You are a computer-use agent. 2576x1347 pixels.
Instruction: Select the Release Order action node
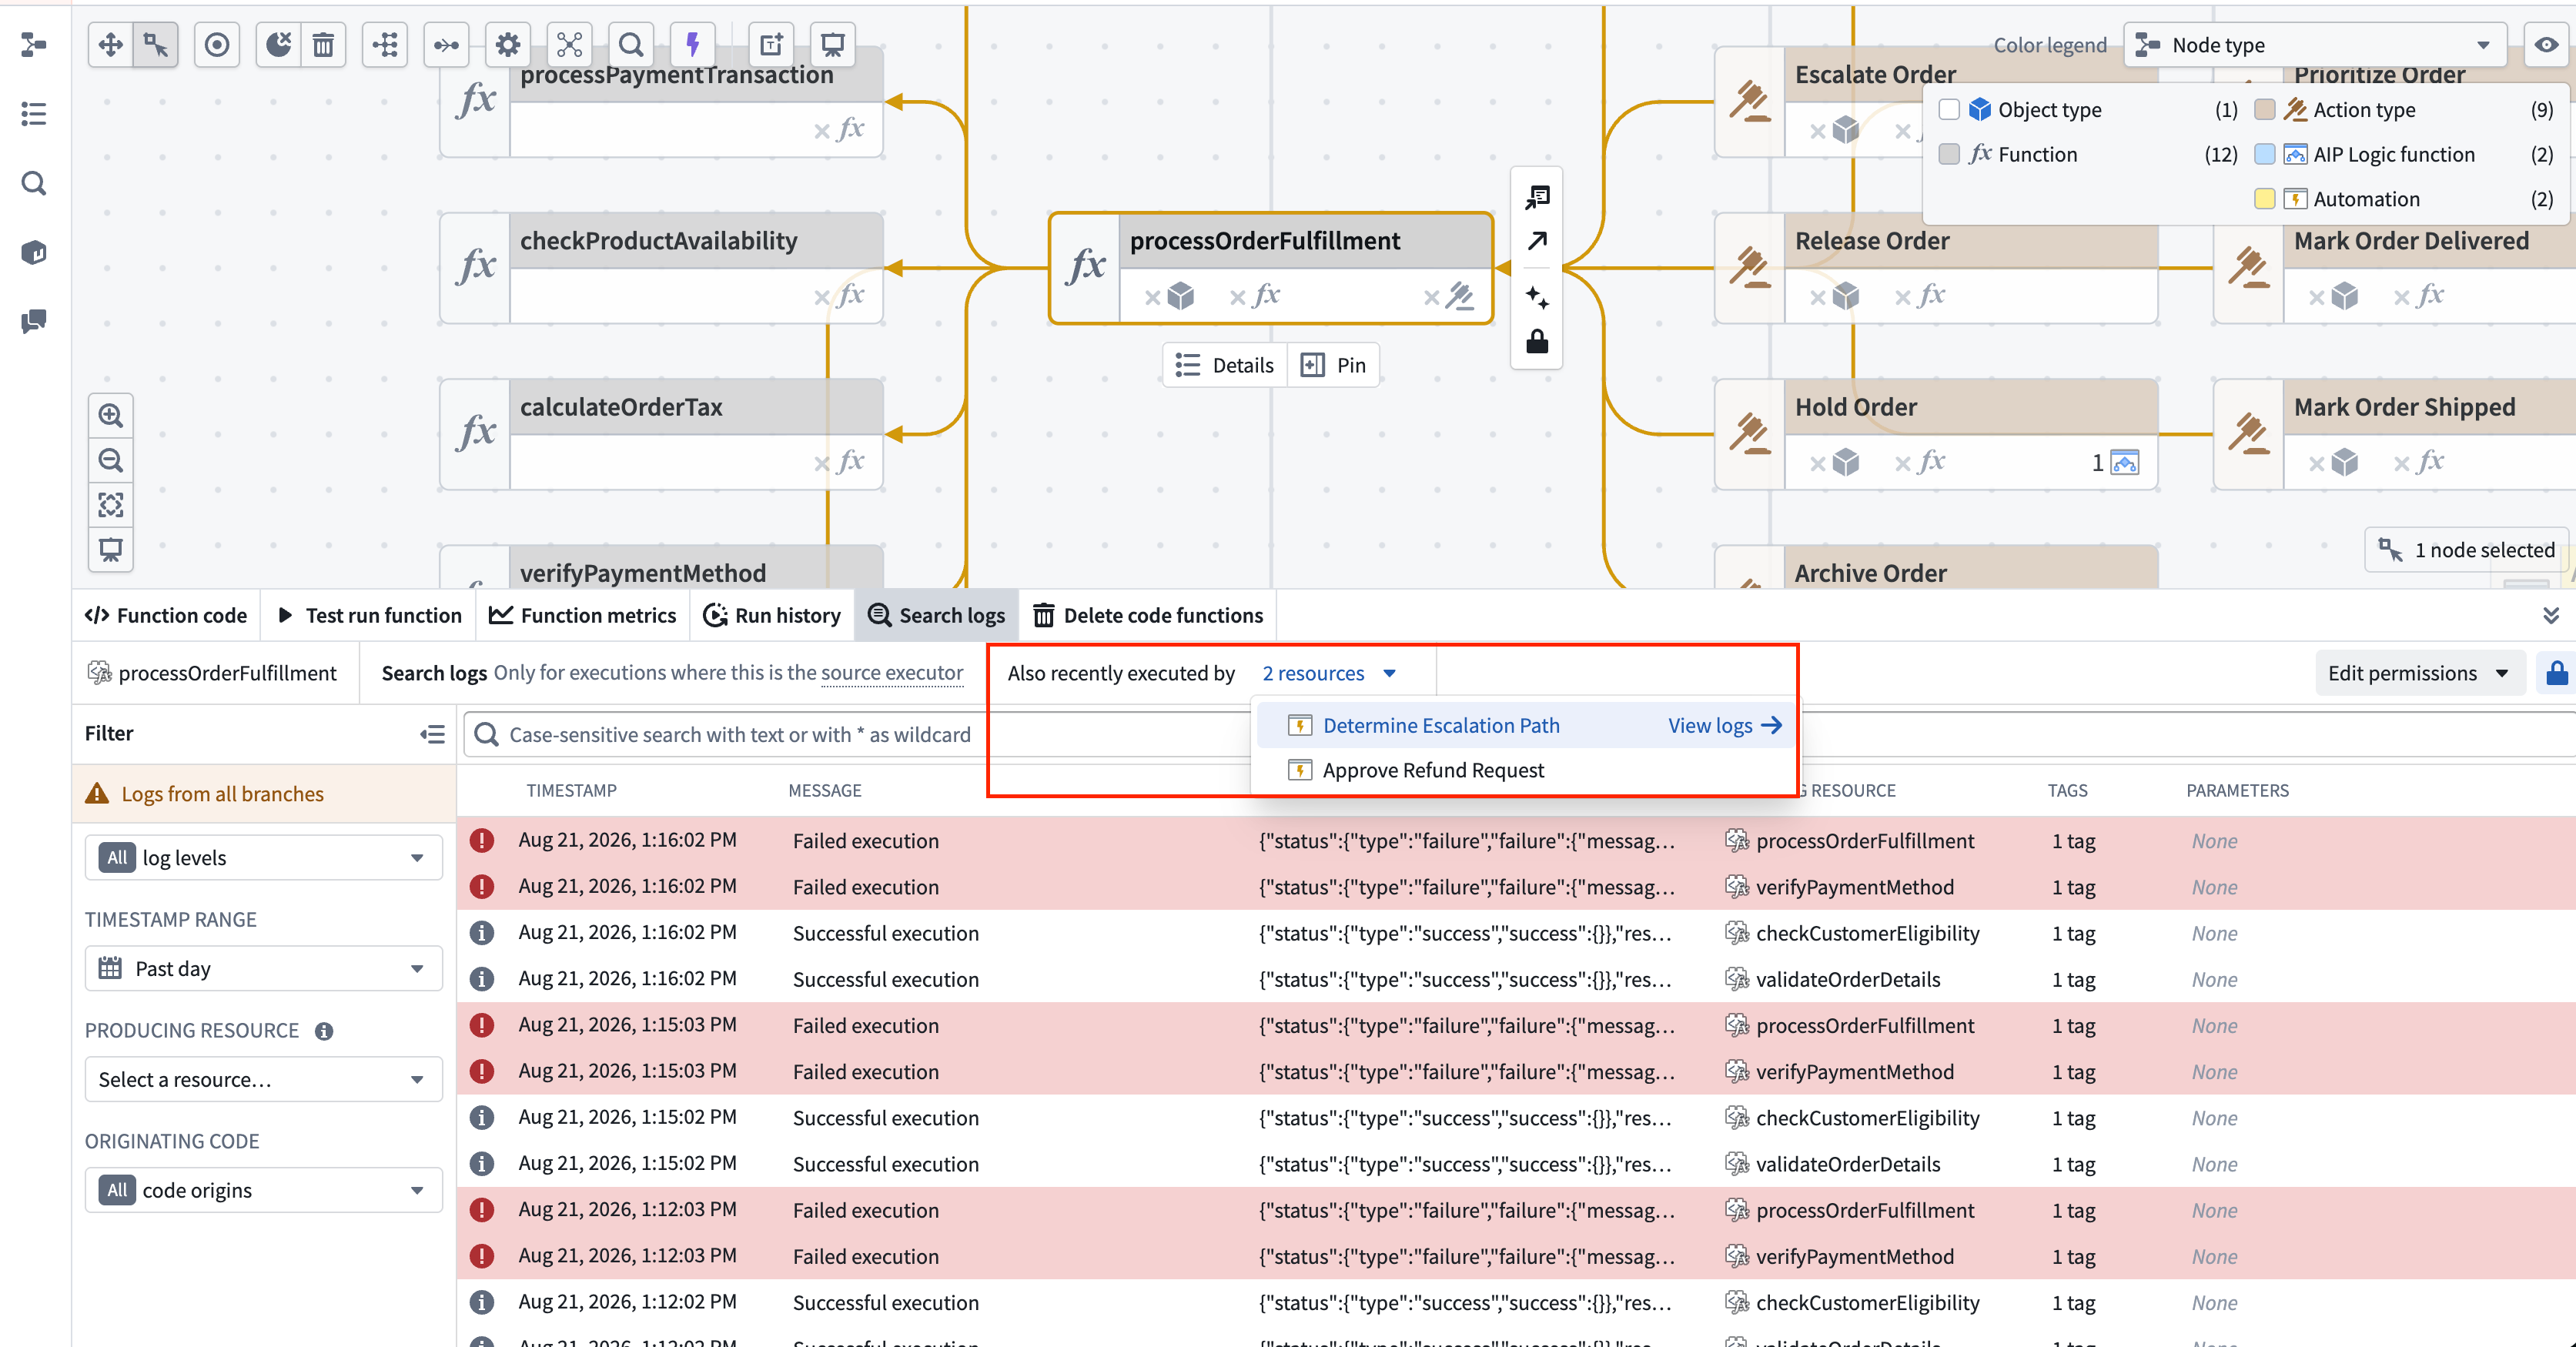[x=1936, y=268]
